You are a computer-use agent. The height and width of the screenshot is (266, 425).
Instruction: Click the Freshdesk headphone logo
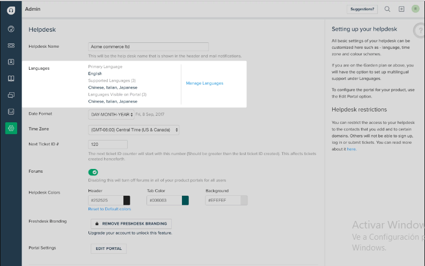[x=11, y=10]
